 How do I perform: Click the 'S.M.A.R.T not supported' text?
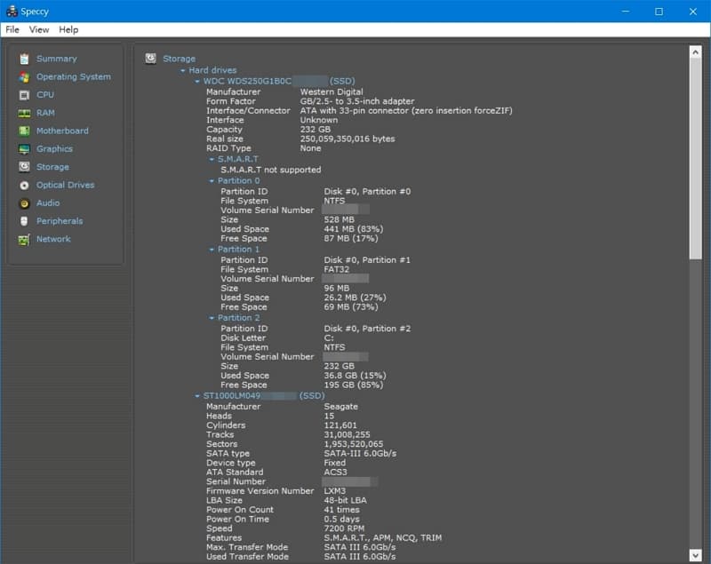(271, 170)
